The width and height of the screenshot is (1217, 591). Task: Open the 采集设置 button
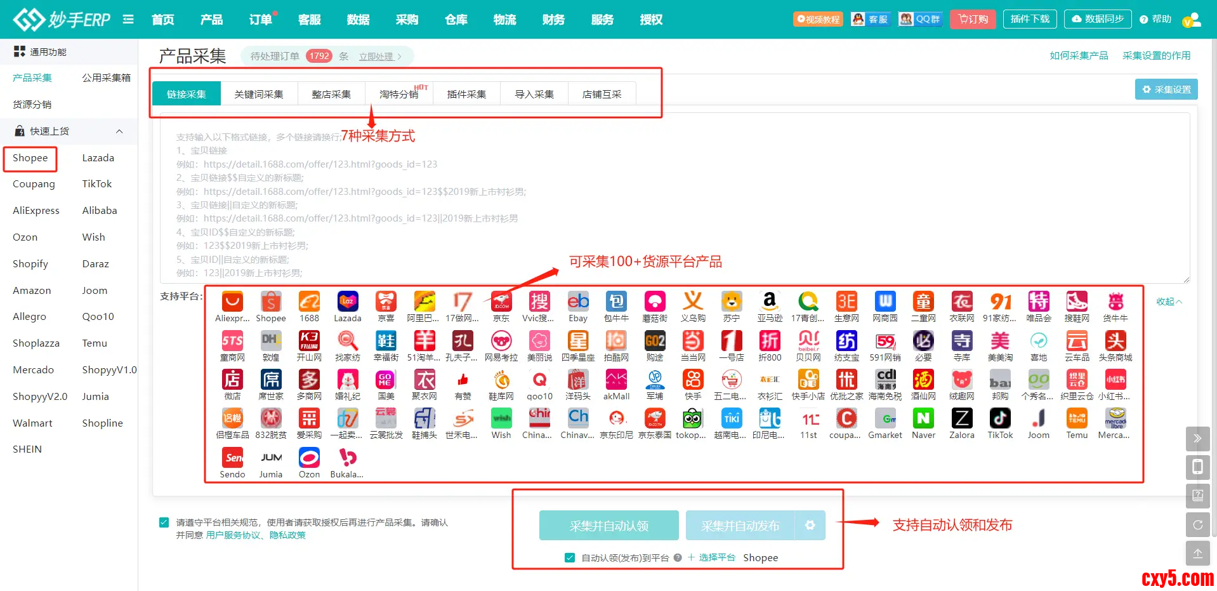pyautogui.click(x=1166, y=90)
